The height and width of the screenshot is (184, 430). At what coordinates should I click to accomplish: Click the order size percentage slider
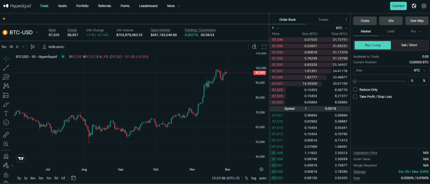pos(380,80)
